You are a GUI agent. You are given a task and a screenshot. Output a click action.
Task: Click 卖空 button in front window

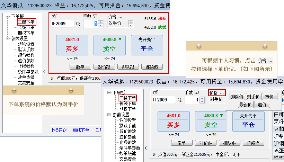pos(211,121)
